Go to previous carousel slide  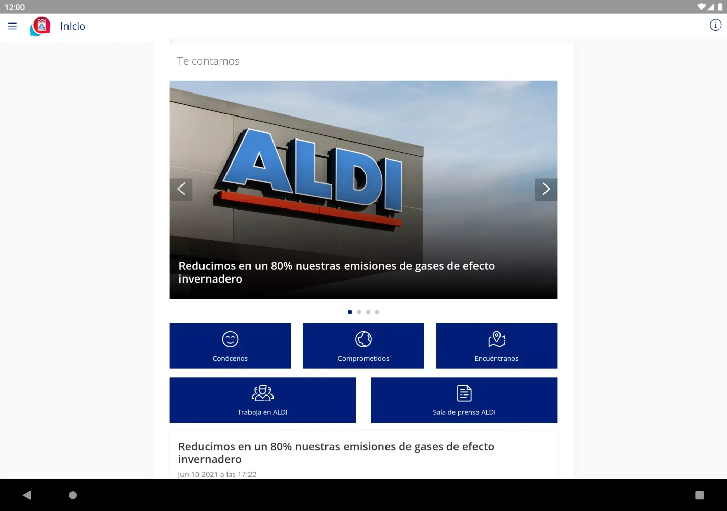pyautogui.click(x=181, y=190)
